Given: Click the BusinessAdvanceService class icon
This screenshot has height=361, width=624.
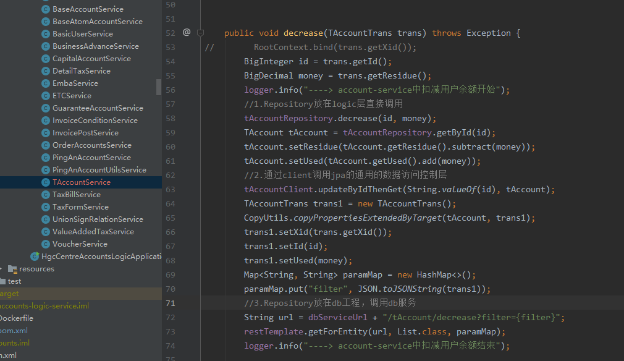Looking at the screenshot, I should coord(46,46).
